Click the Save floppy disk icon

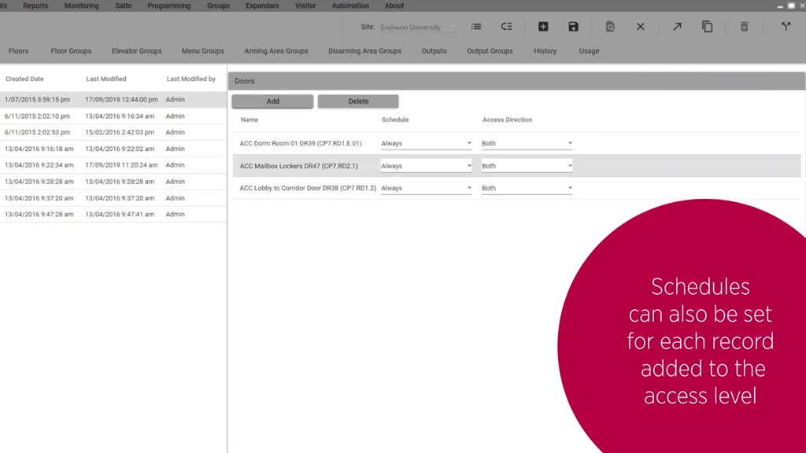pos(573,27)
